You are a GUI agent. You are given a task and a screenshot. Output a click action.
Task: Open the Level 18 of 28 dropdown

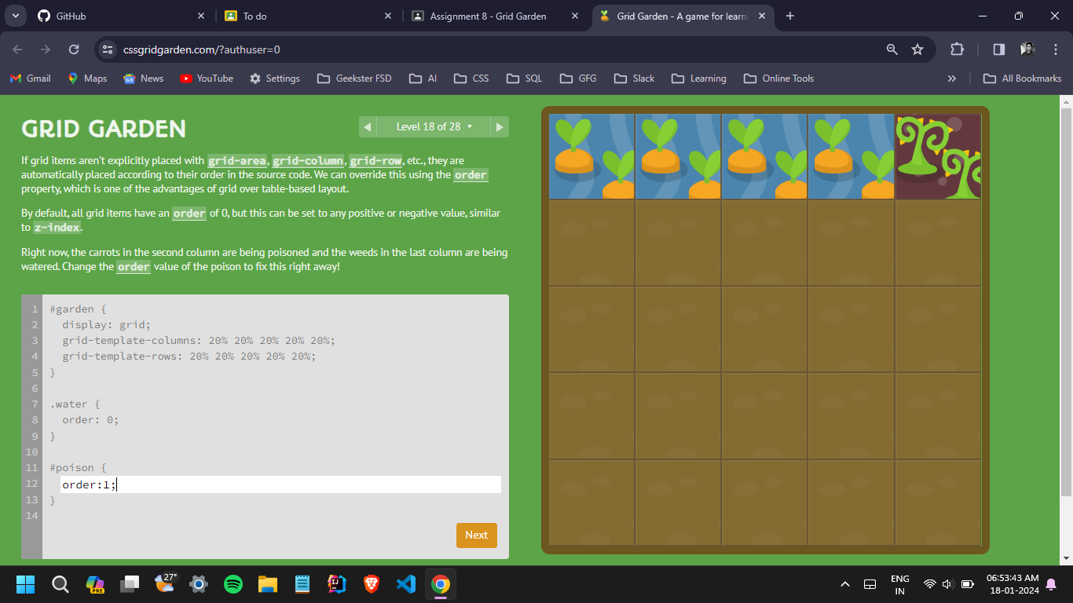click(434, 126)
